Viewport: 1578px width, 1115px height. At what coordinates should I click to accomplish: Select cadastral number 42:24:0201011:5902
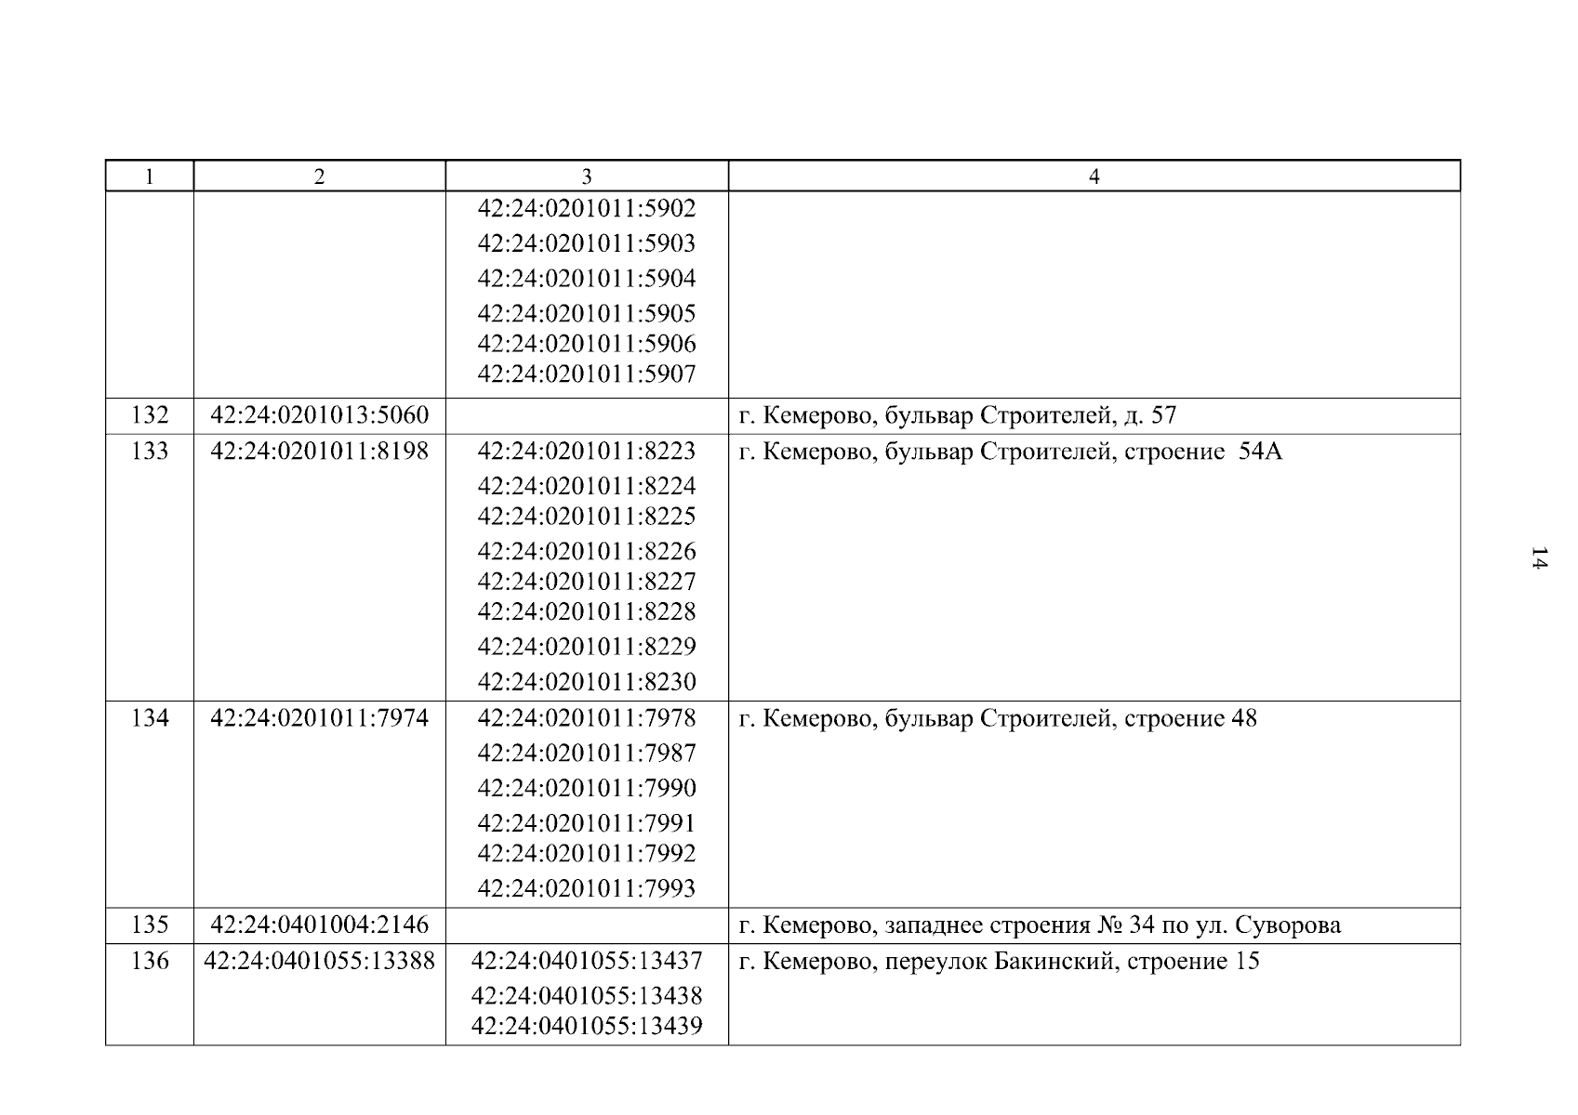coord(586,208)
